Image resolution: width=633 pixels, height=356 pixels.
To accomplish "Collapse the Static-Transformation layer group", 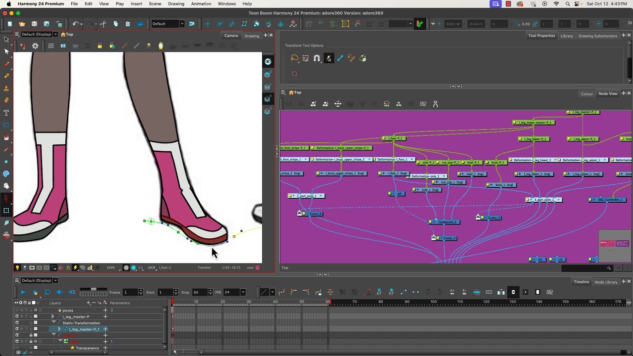I will point(53,323).
